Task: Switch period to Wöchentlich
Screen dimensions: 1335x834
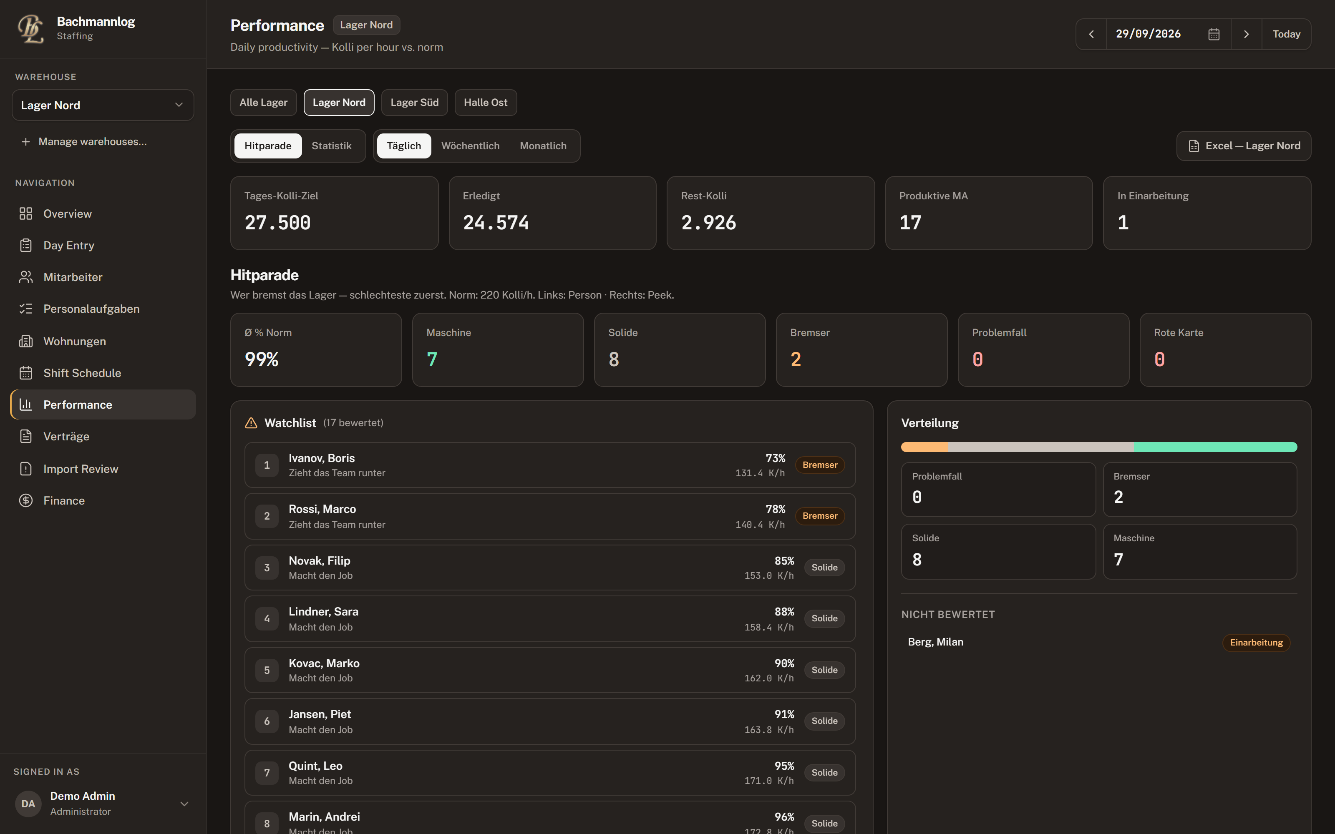Action: point(470,146)
